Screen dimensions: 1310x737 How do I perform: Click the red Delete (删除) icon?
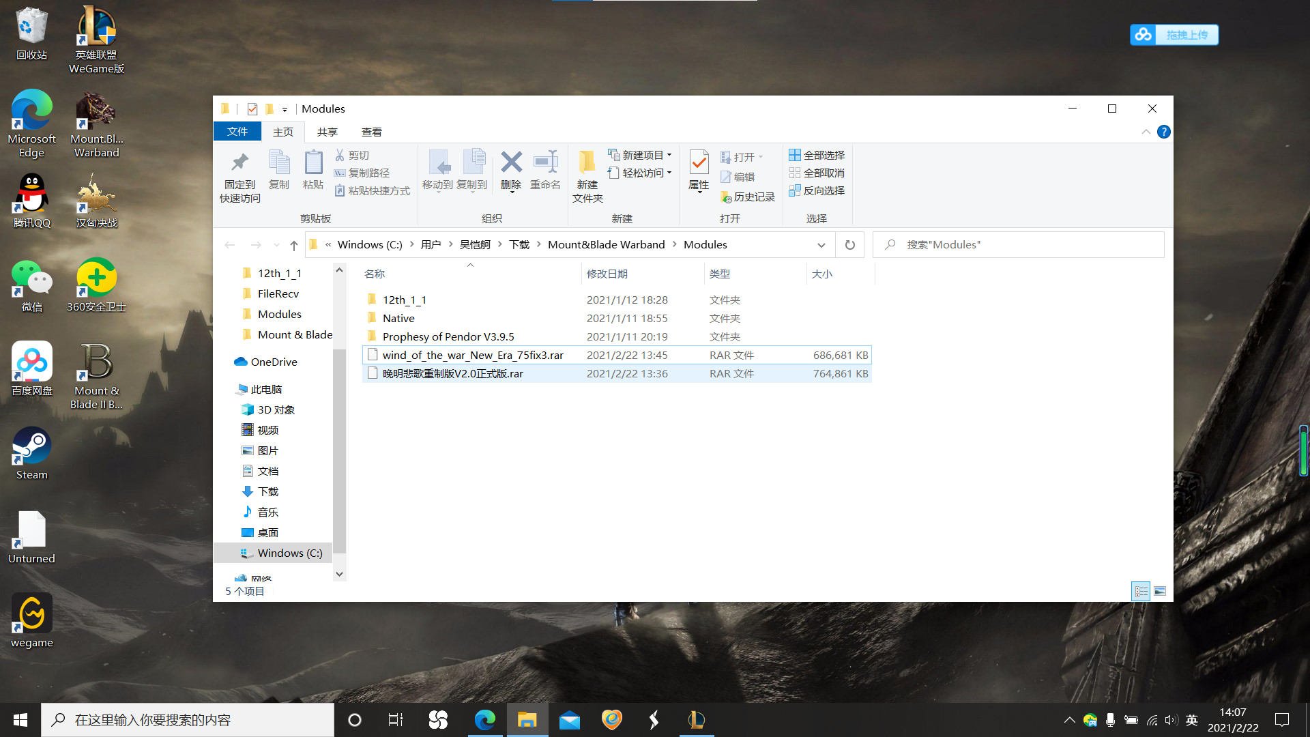click(x=511, y=162)
